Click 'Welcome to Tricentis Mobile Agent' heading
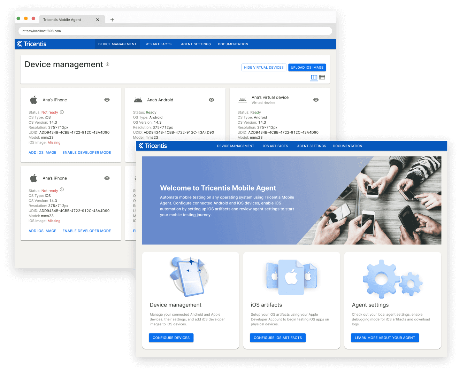 (218, 188)
